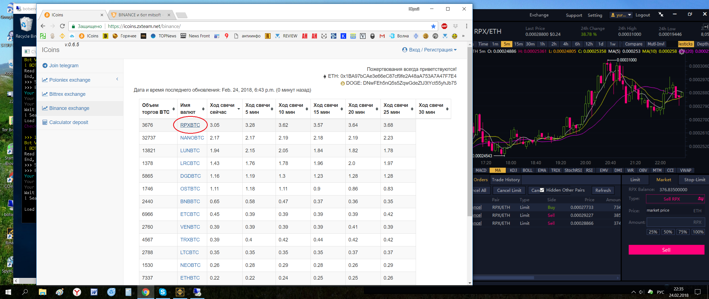Viewport: 709px width, 299px height.
Task: Sort by current candle move column
Action: point(225,109)
